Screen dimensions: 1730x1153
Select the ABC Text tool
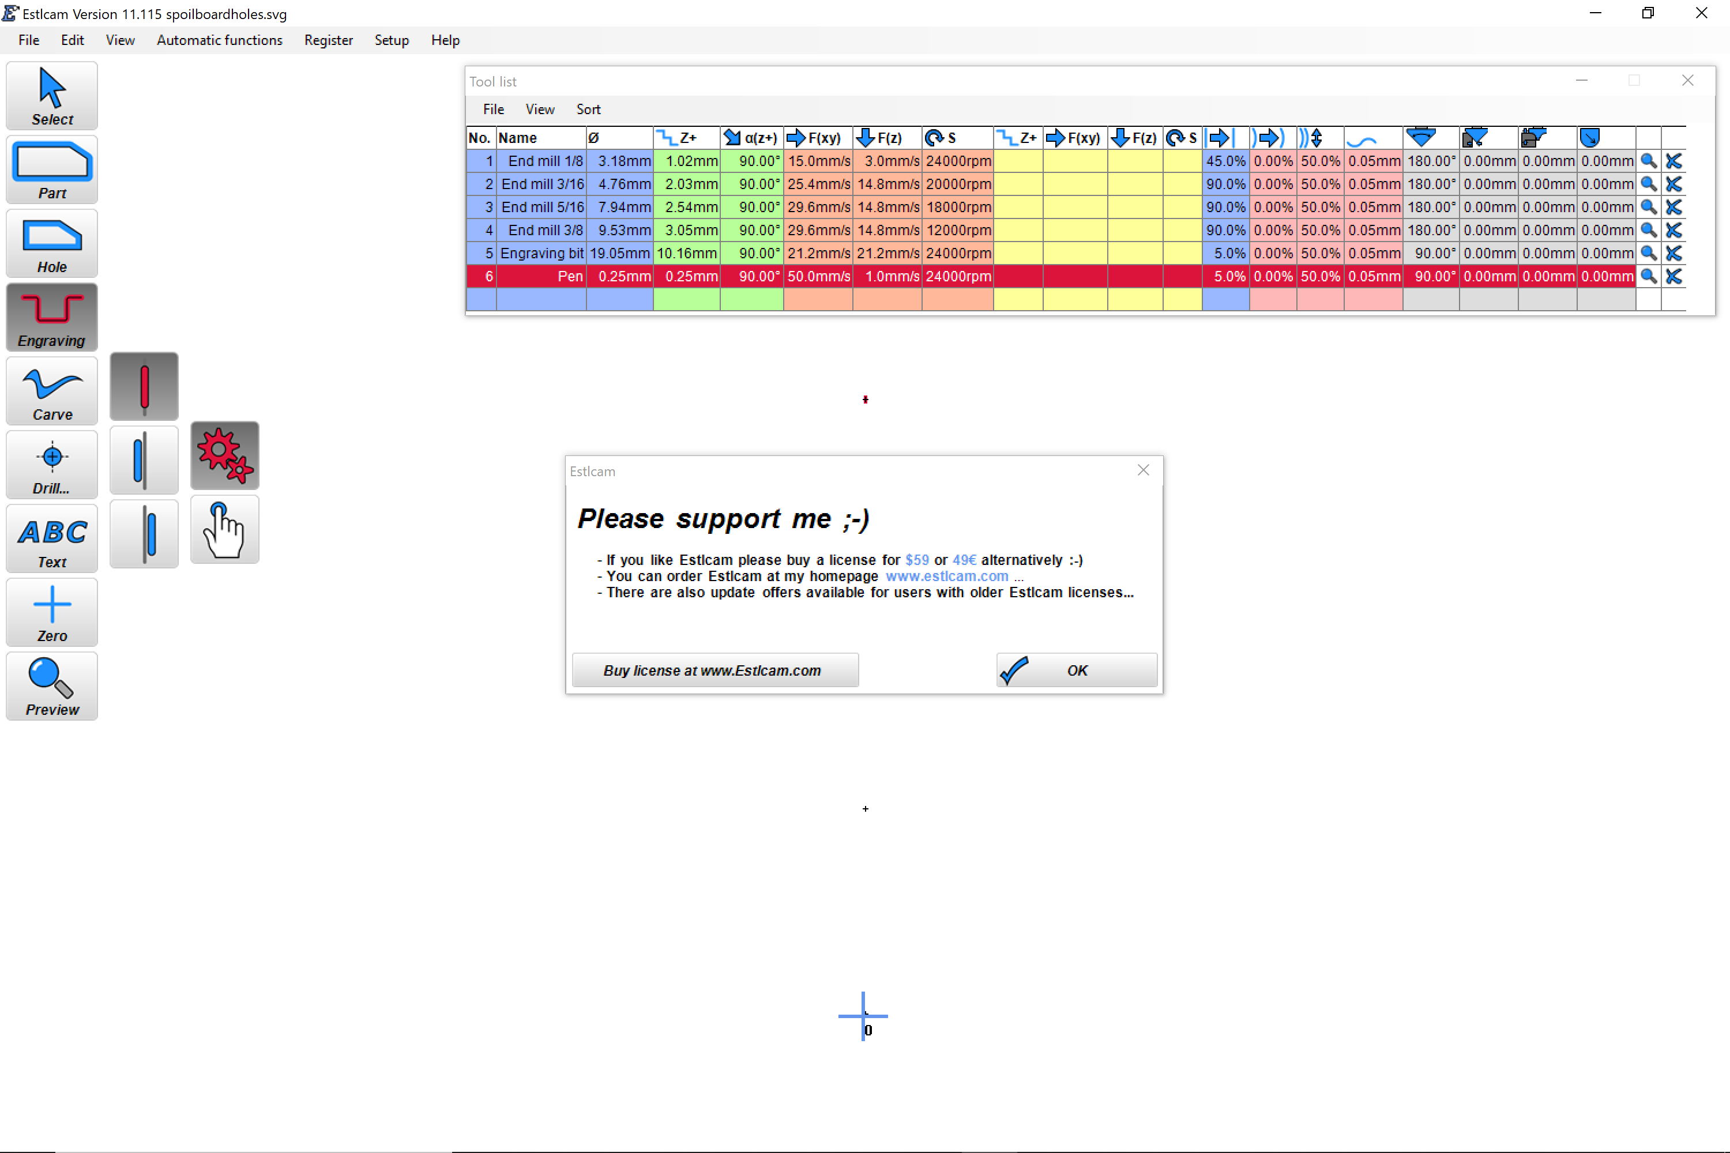pos(51,539)
